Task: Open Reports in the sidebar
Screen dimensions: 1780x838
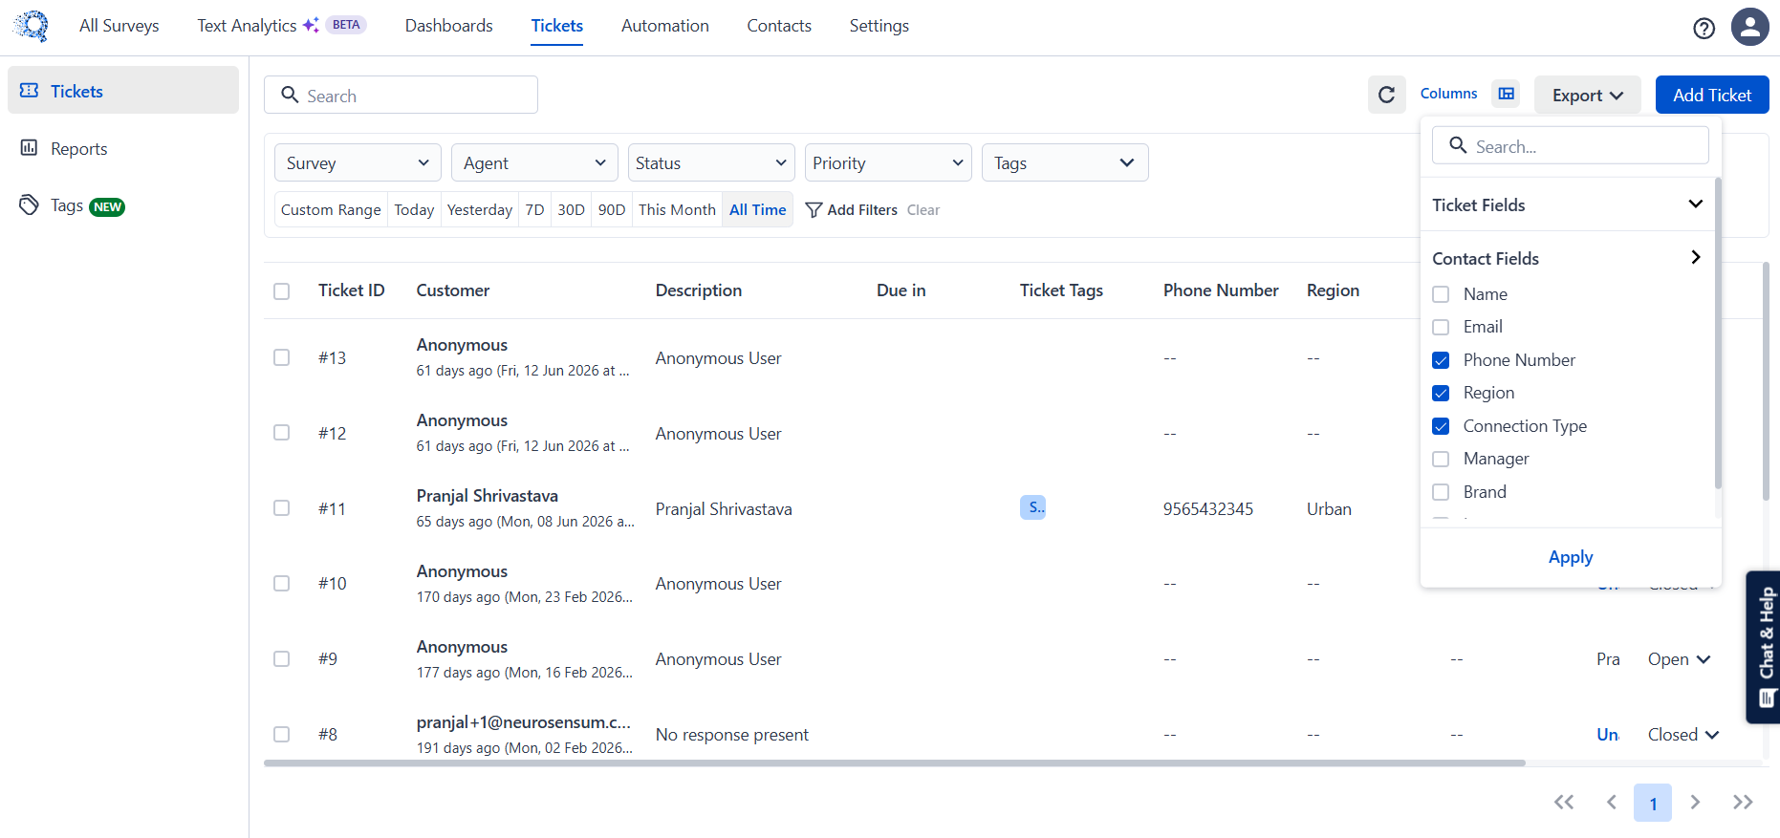Action: (123, 148)
